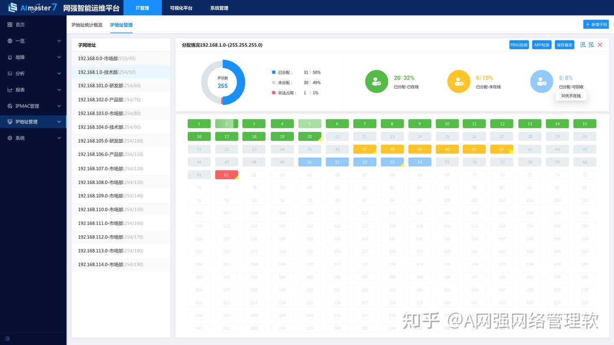Click the home (首页) icon in the sidebar
Viewport: 614px width, 345px height.
[10, 25]
